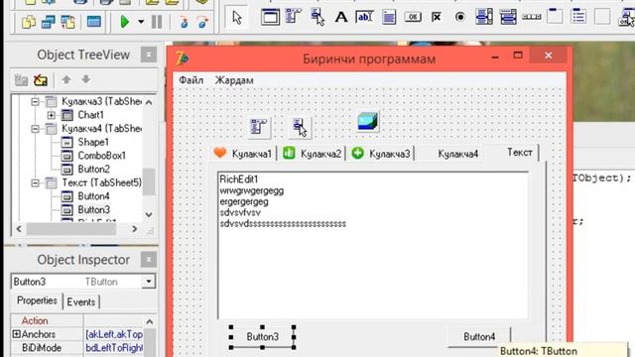Screen dimensions: 635x357
Task: Close the Object Inspector panel
Action: pos(148,260)
